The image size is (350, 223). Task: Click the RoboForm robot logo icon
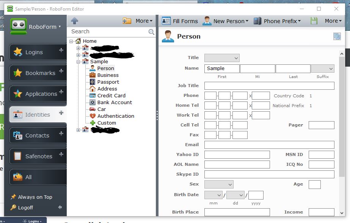19,26
